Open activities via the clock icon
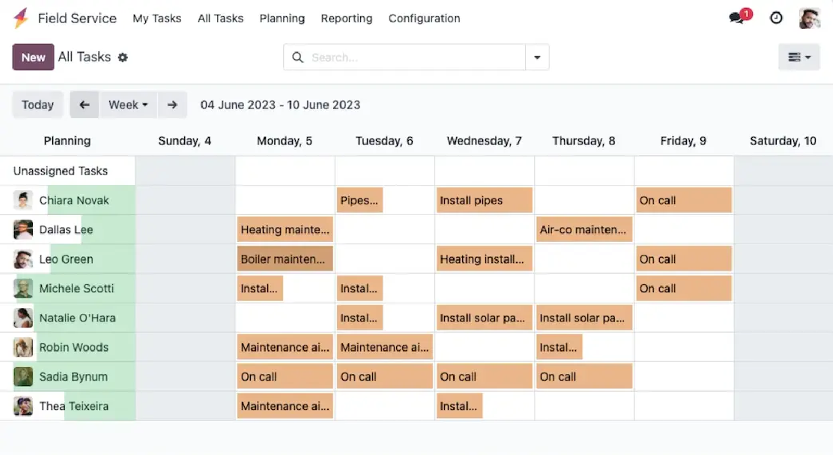Image resolution: width=833 pixels, height=455 pixels. click(776, 18)
